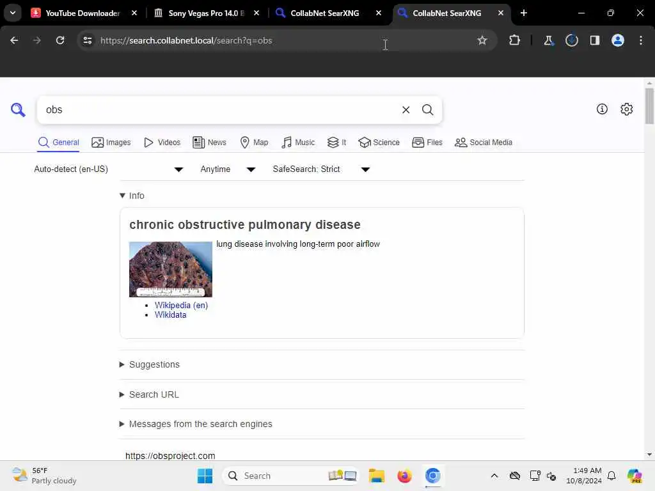Expand the Suggestions section
This screenshot has height=491, width=655.
tap(150, 364)
